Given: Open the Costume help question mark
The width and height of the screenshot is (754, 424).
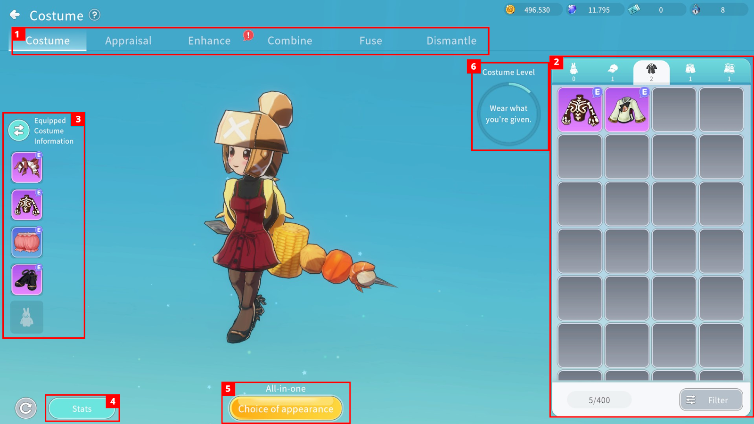Looking at the screenshot, I should coord(95,15).
